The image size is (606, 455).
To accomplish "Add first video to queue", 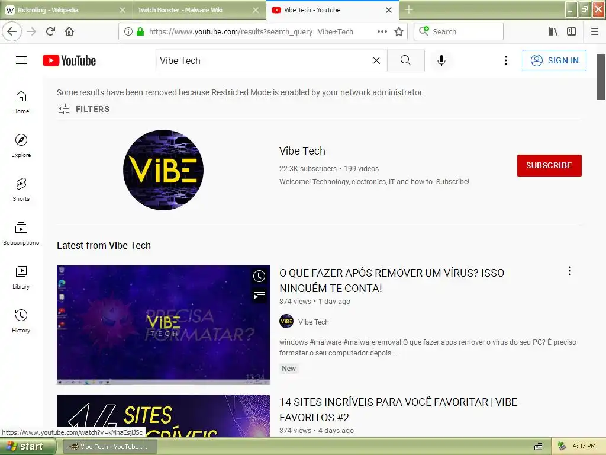I will 259,296.
